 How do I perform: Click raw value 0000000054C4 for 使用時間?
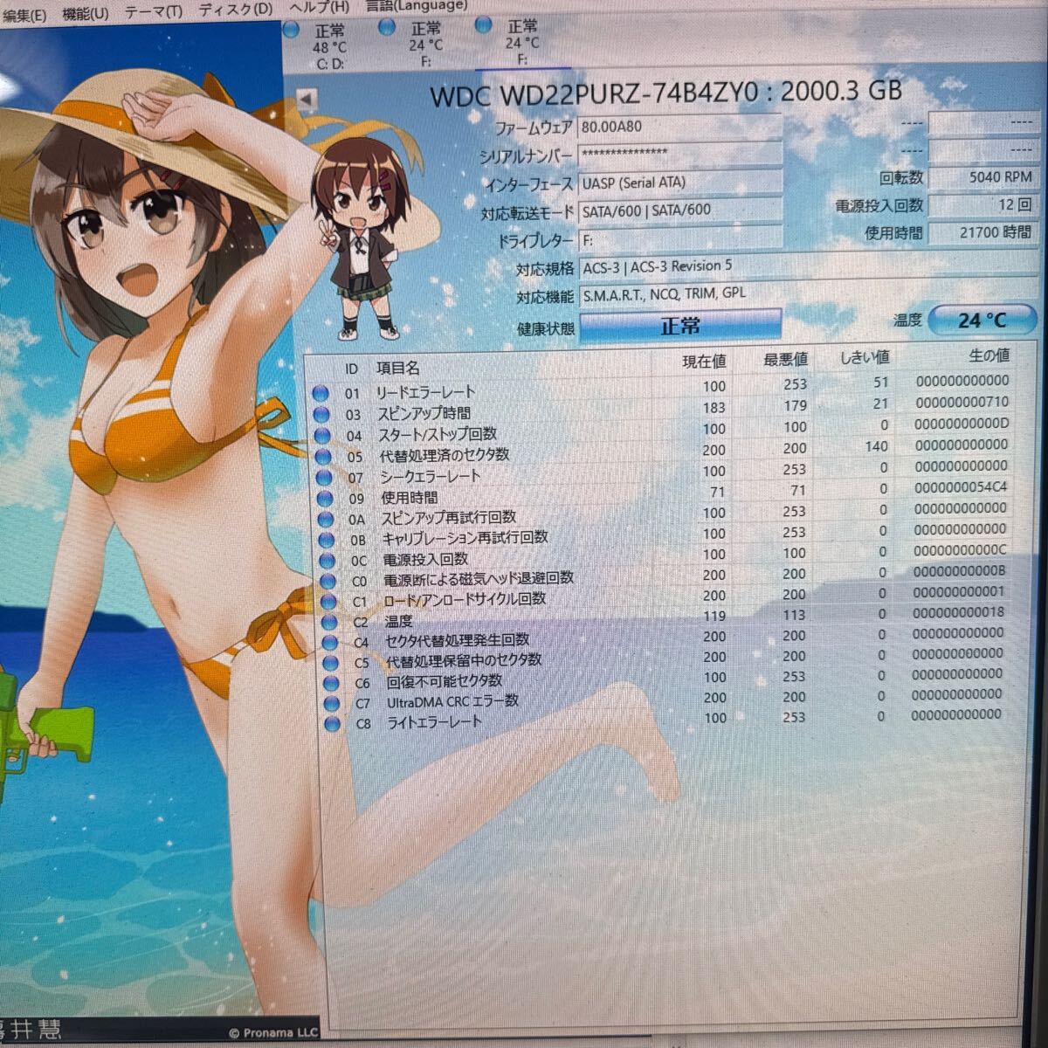[961, 487]
